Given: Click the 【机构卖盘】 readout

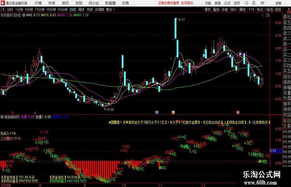Looking at the screenshot, I should tap(68, 181).
